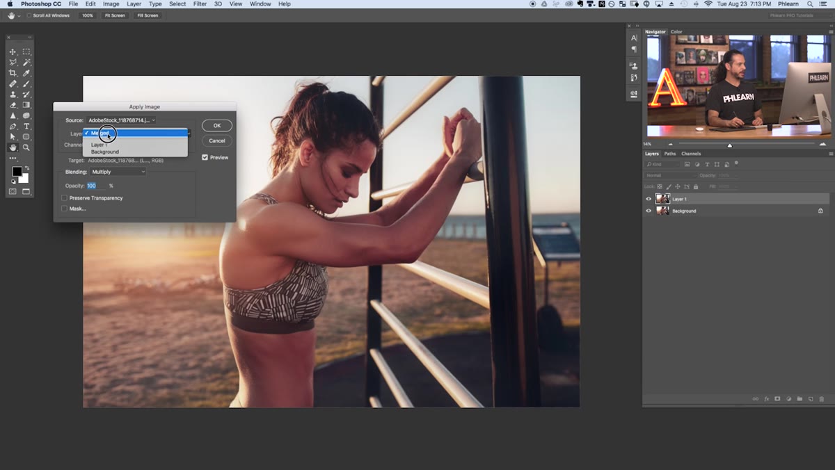The image size is (835, 470).
Task: Select the Rectangular Marquee tool
Action: tap(26, 52)
